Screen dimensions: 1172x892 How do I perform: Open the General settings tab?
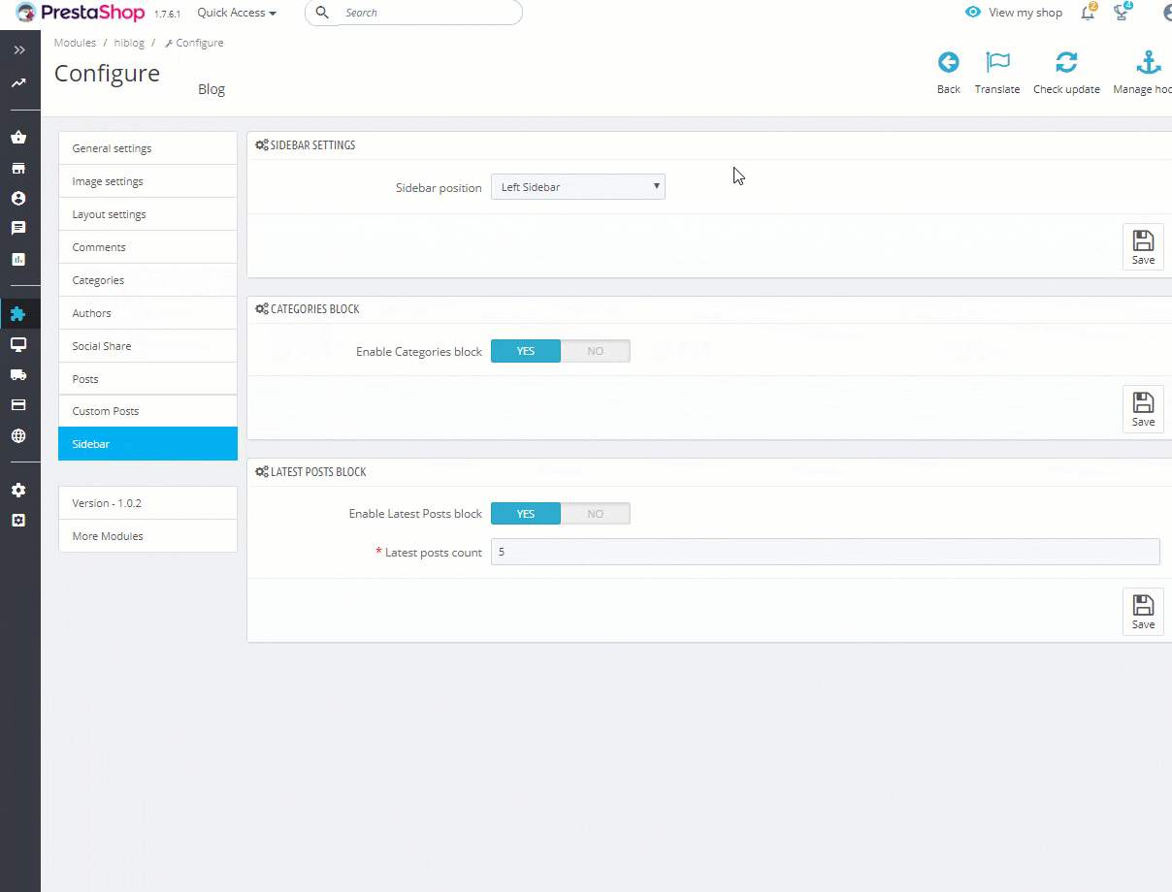coord(147,148)
